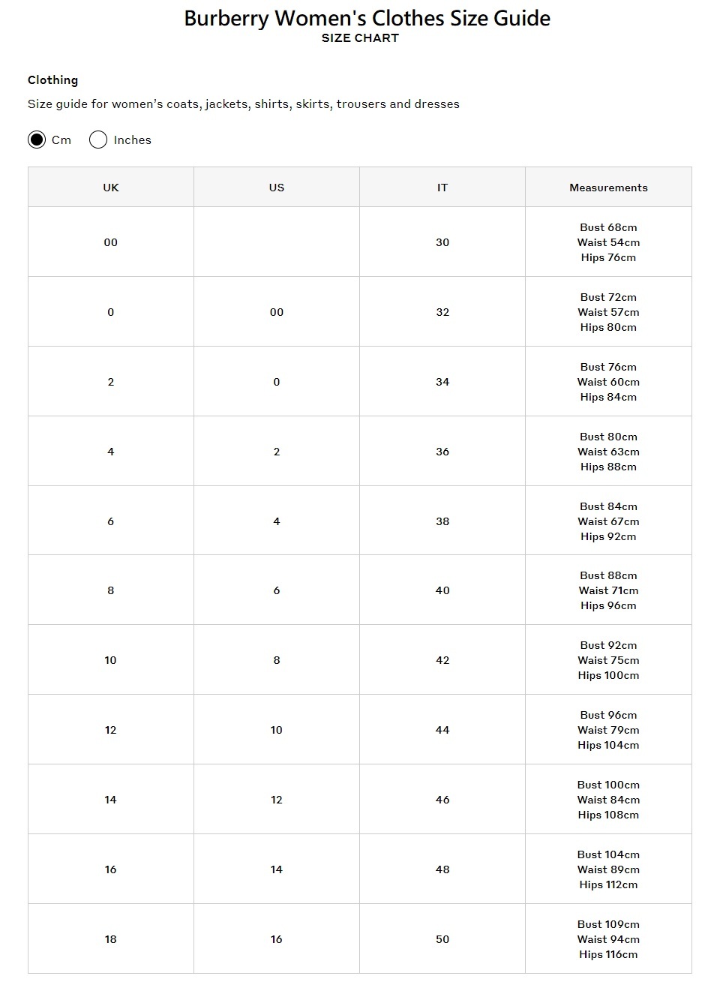Screen dimensions: 705x982
Task: Click the UK column header
Action: click(111, 188)
